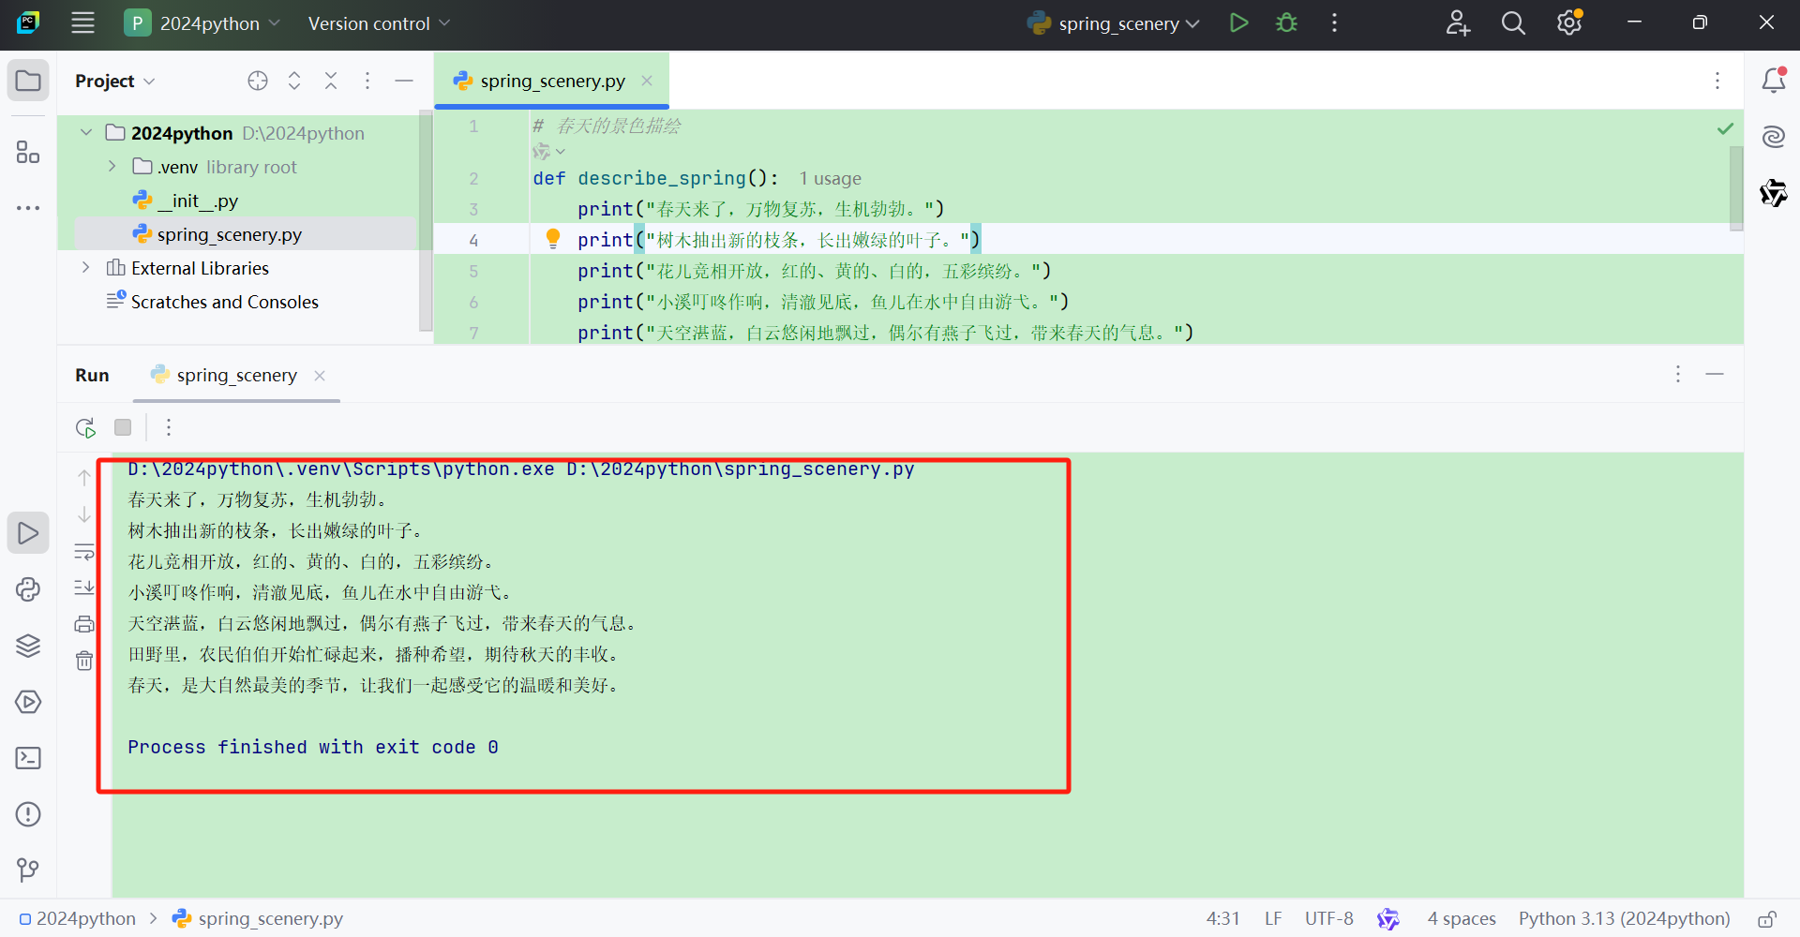Run spring_scenery with the green play icon
1800x937 pixels.
pyautogui.click(x=1238, y=23)
